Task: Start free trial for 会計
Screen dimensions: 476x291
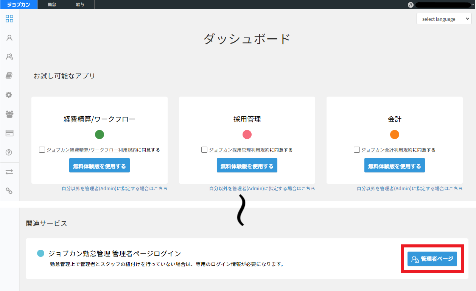Action: pos(395,166)
